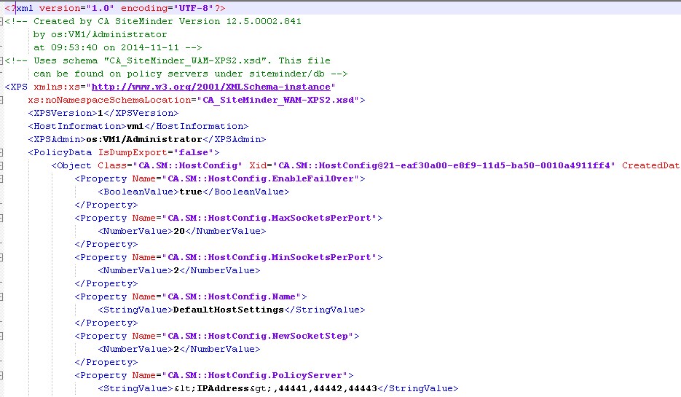
Task: Click the encoding "UTF-8" value
Action: (x=193, y=8)
